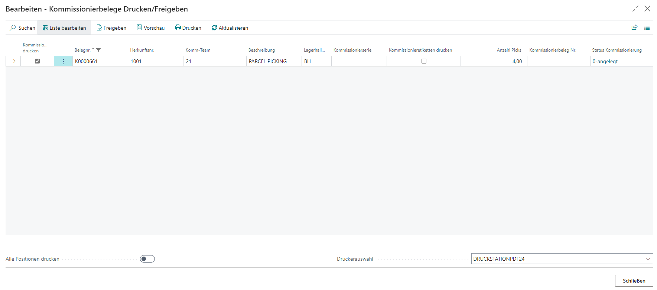Open row options menu for K0000661
657x290 pixels.
pos(63,61)
